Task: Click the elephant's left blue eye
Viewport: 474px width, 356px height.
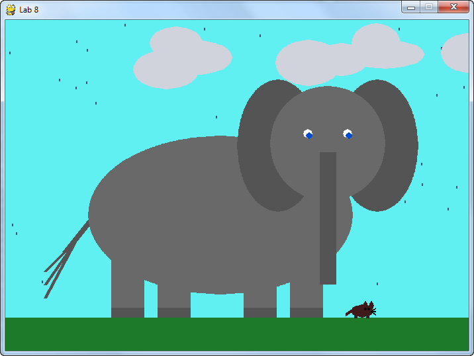Action: pos(308,134)
